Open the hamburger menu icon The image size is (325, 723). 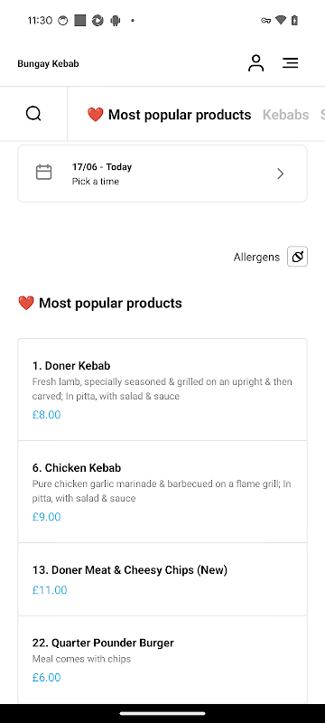(x=291, y=63)
